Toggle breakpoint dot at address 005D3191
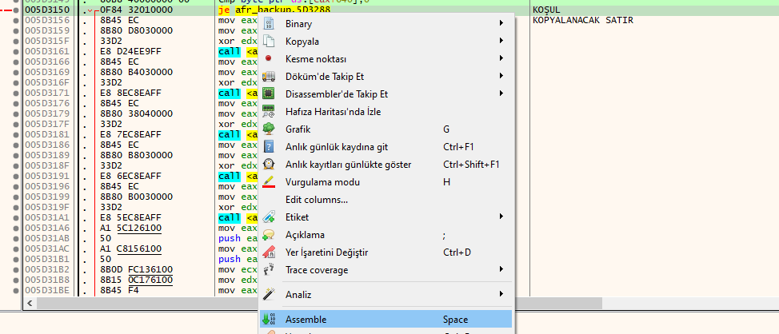The image size is (779, 334). [16, 176]
